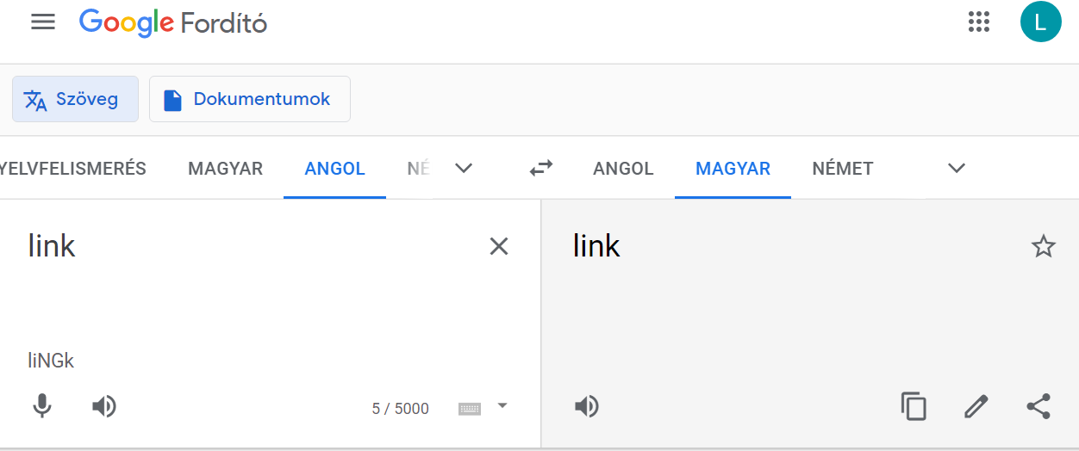Screen dimensions: 1079x451
Task: Suggest an edit with the pencil icon
Action: (x=976, y=406)
